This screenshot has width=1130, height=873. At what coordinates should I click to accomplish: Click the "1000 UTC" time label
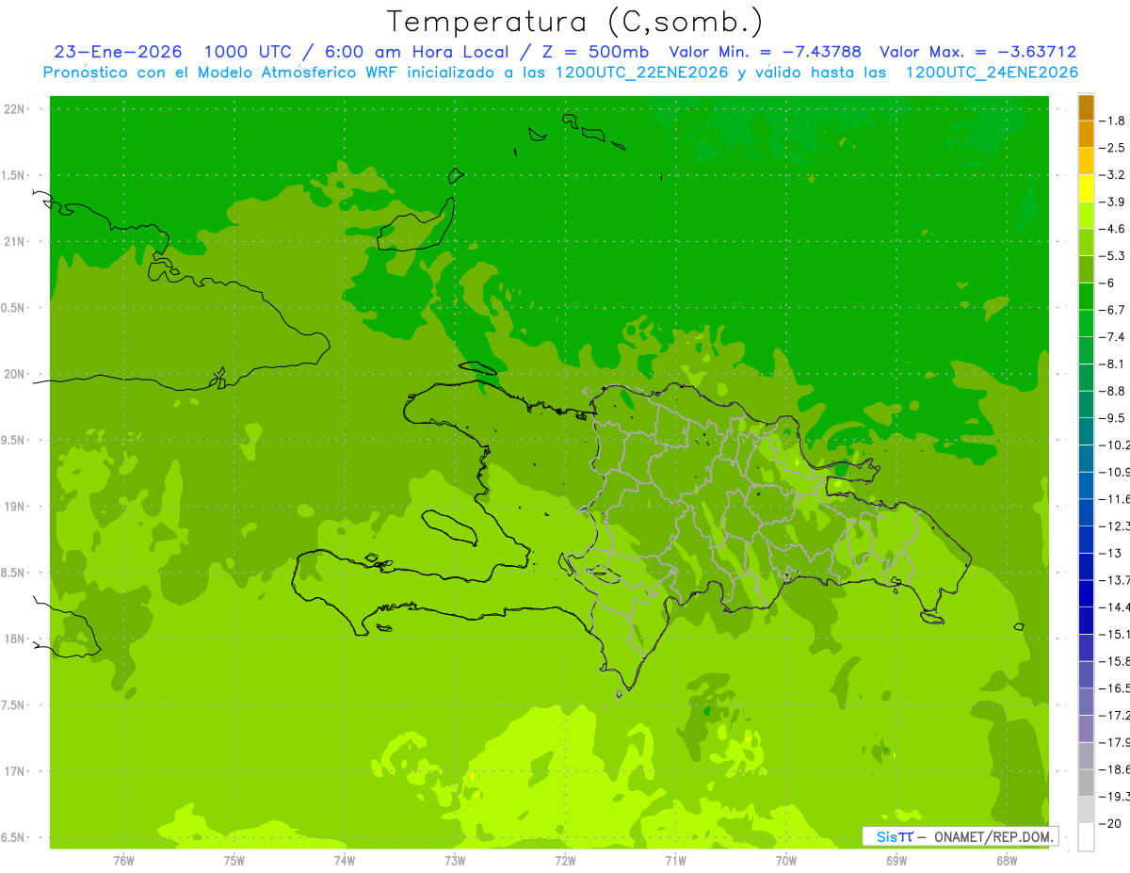tap(250, 52)
